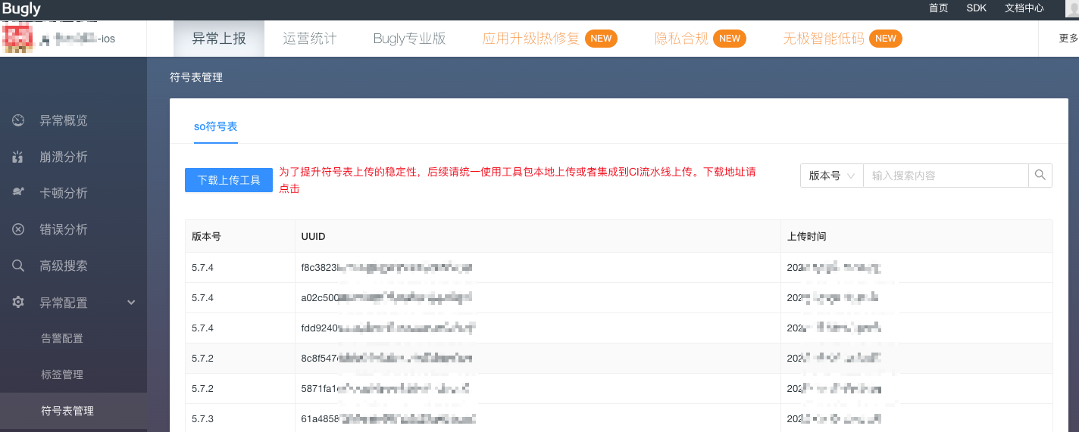Click the user avatar in top bar
Viewport: 1079px width, 432px height.
1071,8
